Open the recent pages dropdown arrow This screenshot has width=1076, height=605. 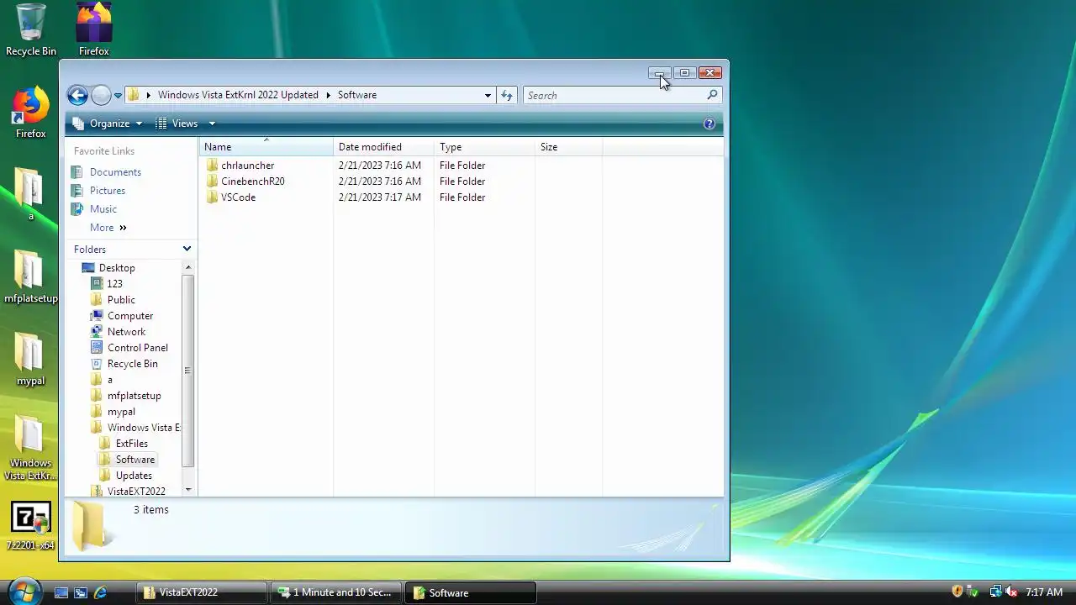coord(119,96)
